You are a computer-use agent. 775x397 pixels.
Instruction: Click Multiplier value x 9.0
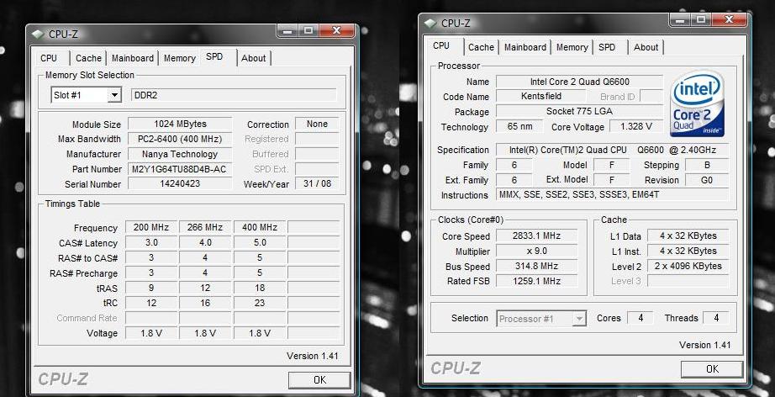click(x=537, y=251)
